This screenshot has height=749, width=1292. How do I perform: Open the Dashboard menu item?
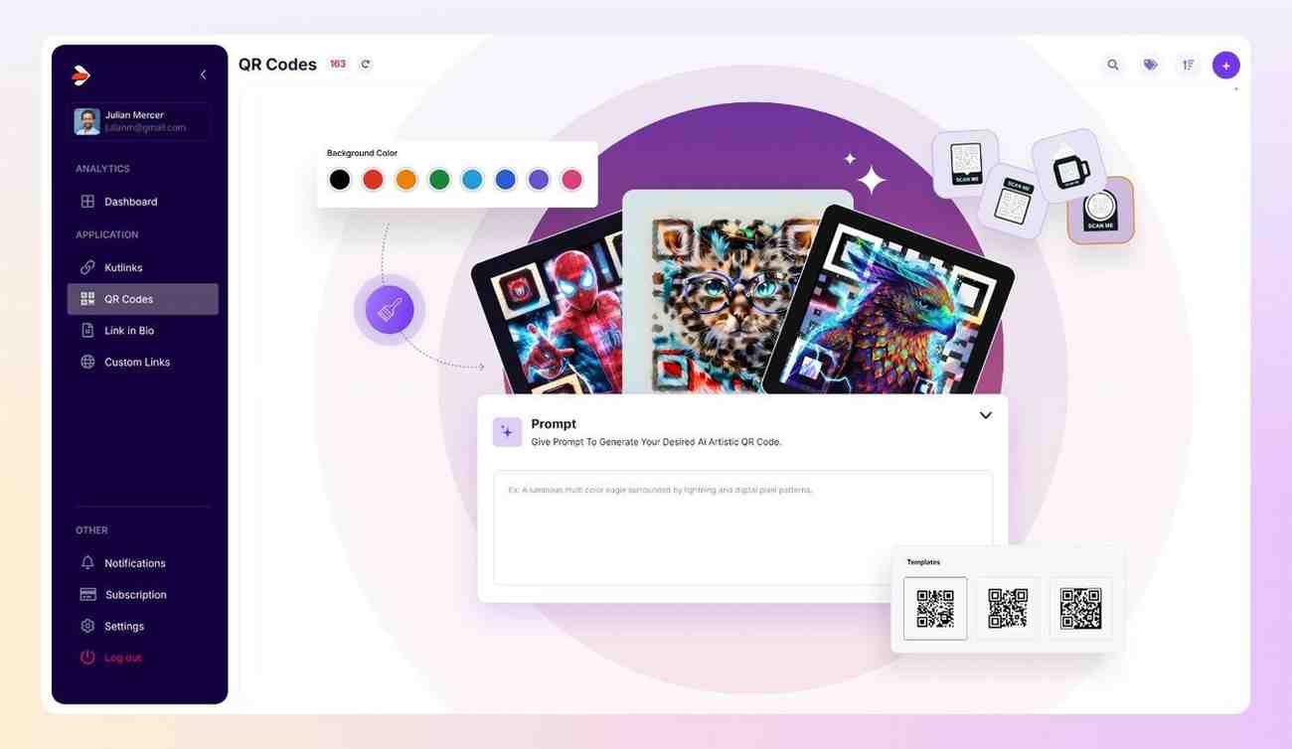[x=142, y=202]
